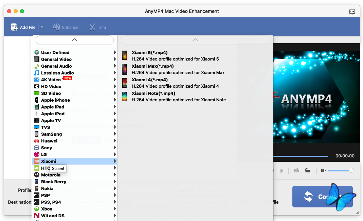Select the Sony logo icon

37,148
